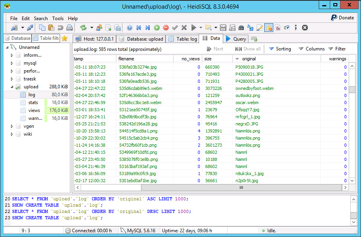Open the Search menu

[41, 19]
